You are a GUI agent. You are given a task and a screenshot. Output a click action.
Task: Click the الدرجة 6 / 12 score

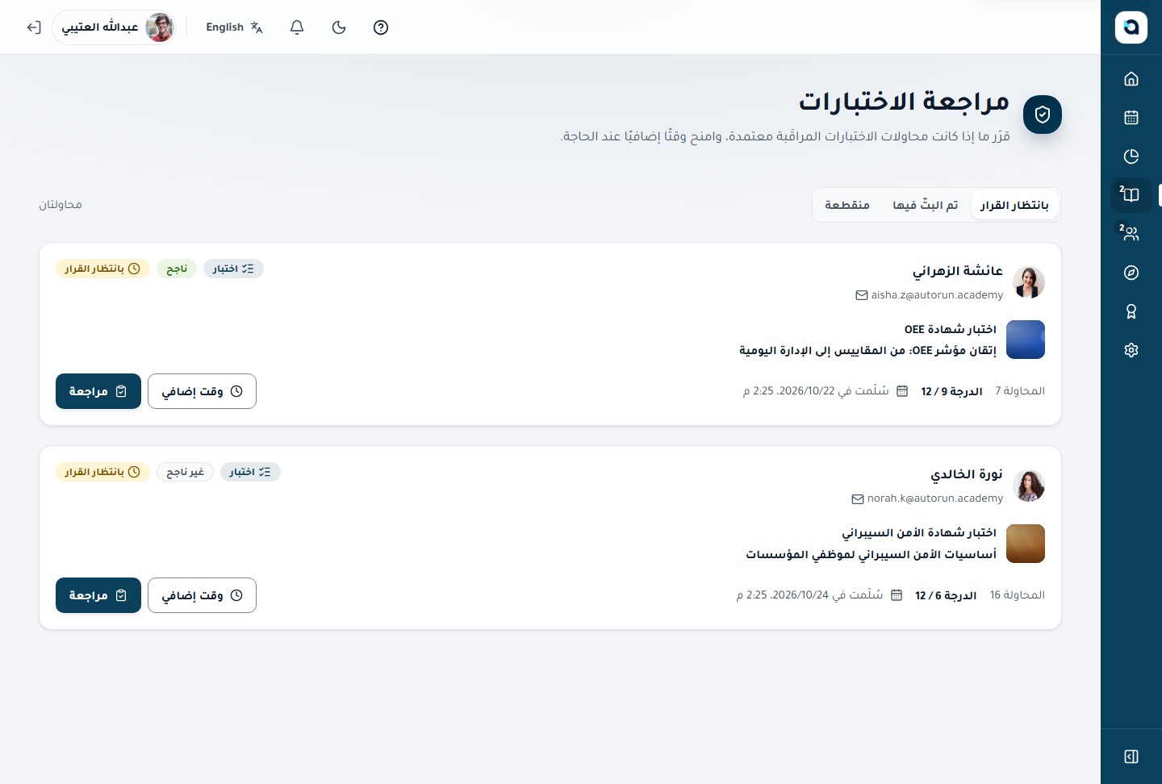[946, 595]
